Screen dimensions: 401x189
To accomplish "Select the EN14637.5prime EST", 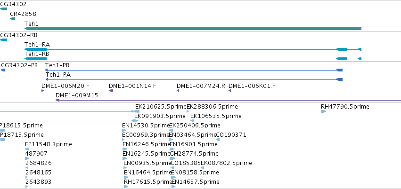I will point(174,187).
